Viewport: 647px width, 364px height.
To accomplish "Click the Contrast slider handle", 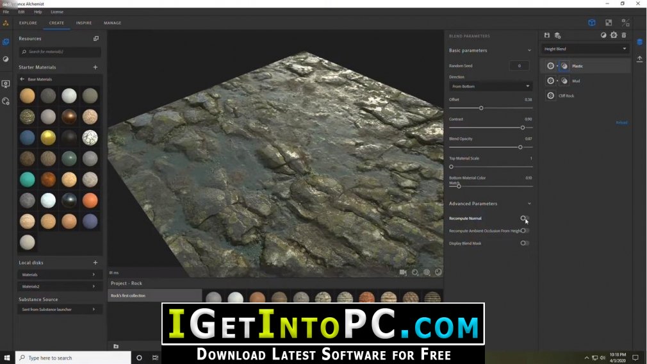I will [x=523, y=128].
